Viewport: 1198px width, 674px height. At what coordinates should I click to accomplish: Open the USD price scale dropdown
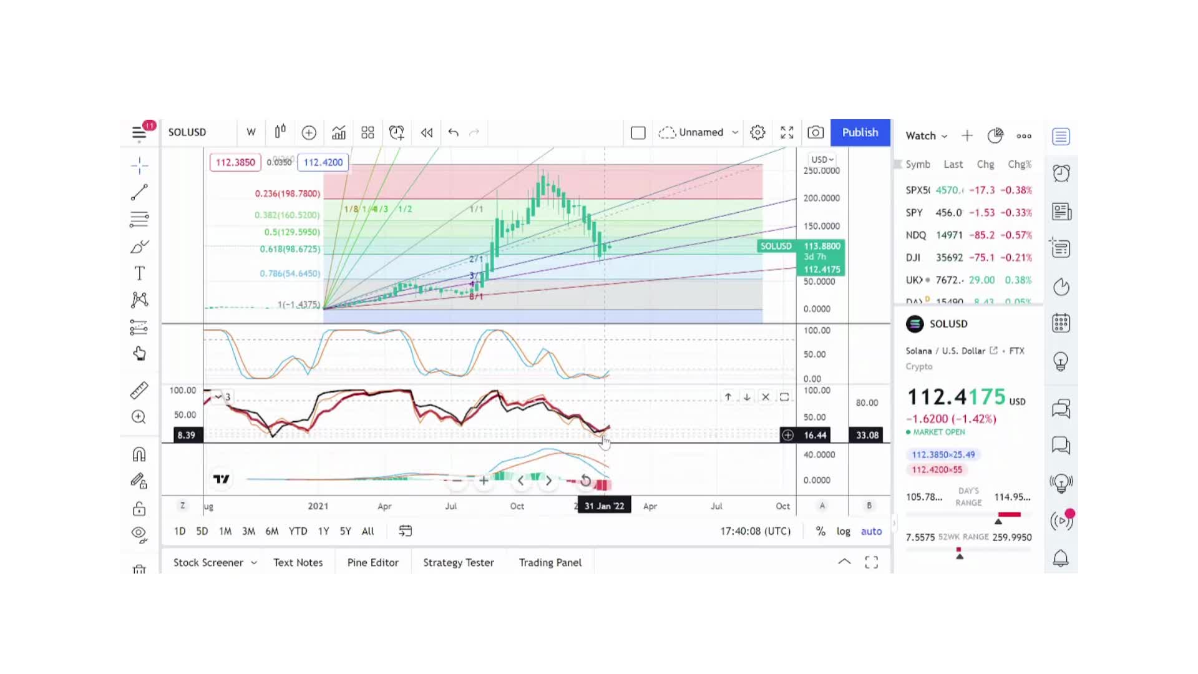[822, 159]
